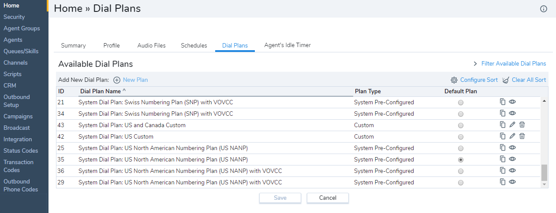Choose plan ID 21 as default plan
Viewport: 556px width, 213px height.
461,103
